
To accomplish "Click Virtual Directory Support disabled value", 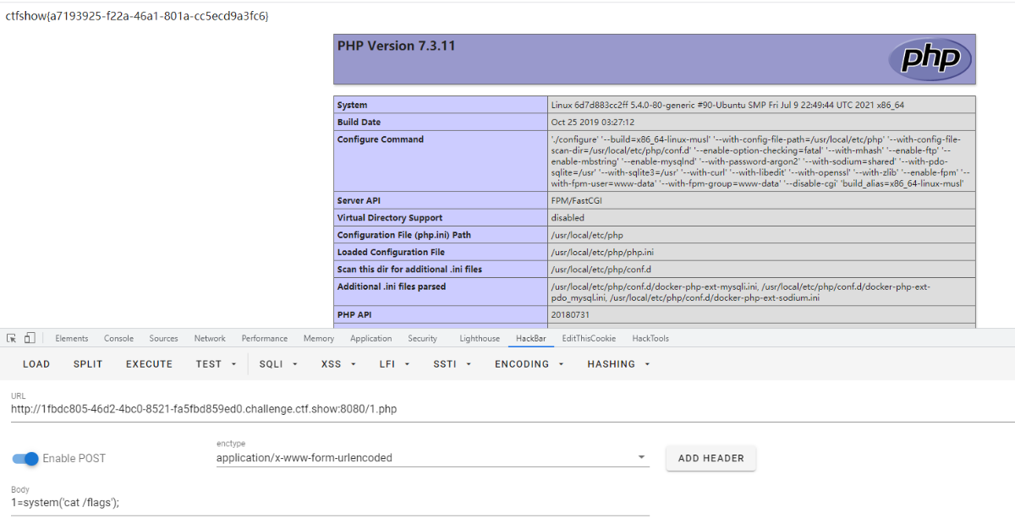I will coord(568,218).
